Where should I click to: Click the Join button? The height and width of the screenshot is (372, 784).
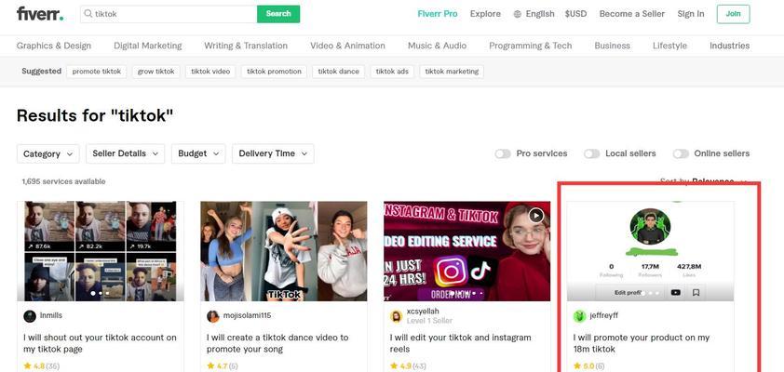coord(733,14)
